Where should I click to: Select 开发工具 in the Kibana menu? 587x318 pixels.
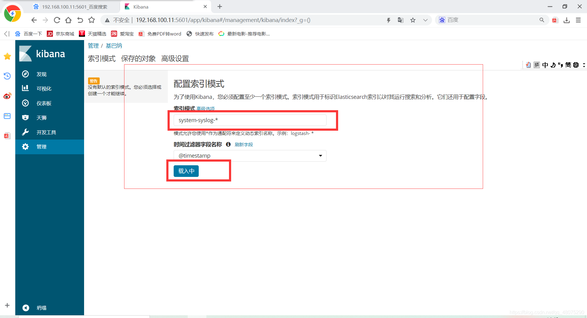(46, 133)
